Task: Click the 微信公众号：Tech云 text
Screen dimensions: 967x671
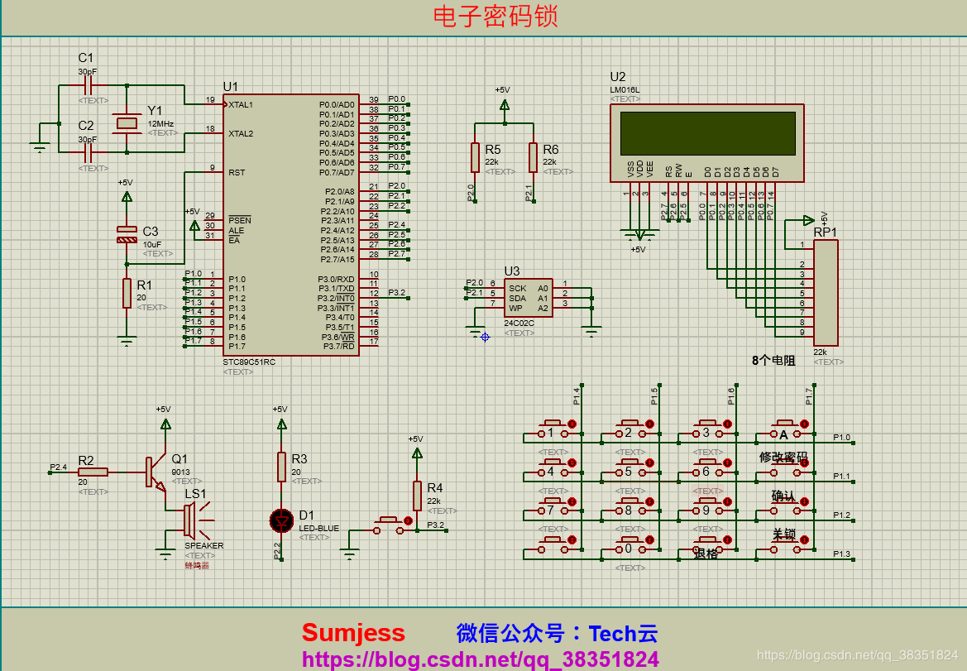Action: tap(557, 634)
